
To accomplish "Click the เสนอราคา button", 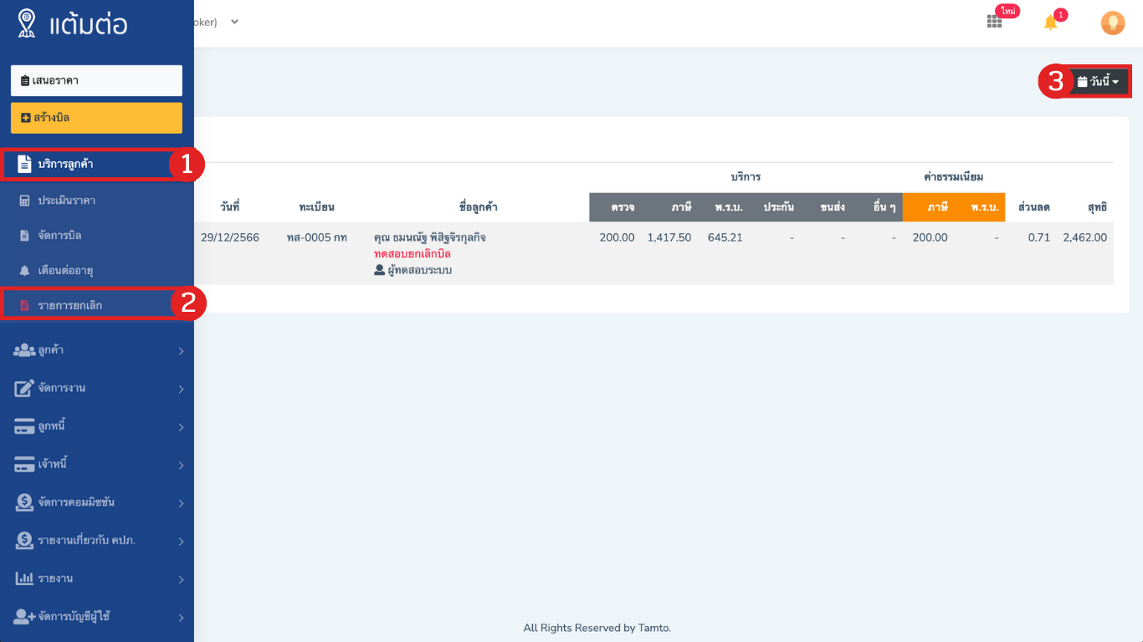I will tap(96, 80).
